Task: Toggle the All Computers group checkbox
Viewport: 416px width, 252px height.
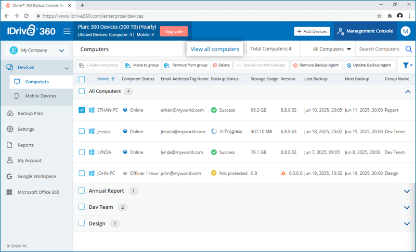Action: (x=82, y=91)
